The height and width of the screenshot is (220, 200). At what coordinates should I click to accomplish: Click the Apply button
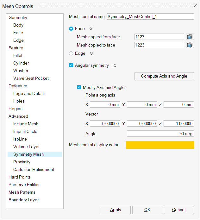[x=116, y=210]
